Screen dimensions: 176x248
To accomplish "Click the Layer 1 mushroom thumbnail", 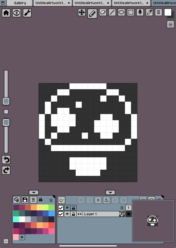I will (122, 214).
